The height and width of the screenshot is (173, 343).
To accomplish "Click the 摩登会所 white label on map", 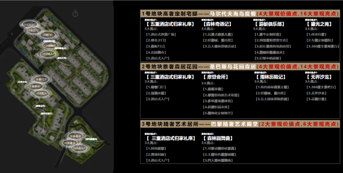I will pos(40,106).
